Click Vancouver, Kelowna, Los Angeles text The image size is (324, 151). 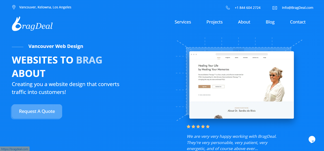click(45, 7)
